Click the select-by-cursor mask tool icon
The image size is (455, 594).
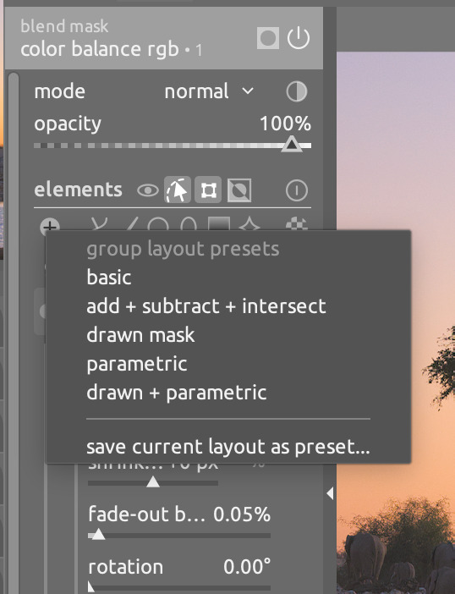point(178,190)
